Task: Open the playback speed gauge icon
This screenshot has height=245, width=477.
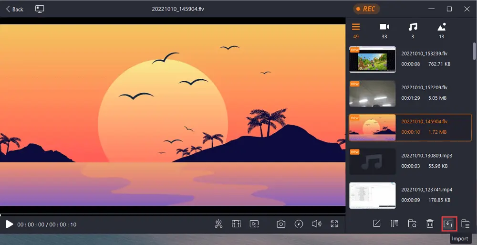Action: pyautogui.click(x=299, y=224)
